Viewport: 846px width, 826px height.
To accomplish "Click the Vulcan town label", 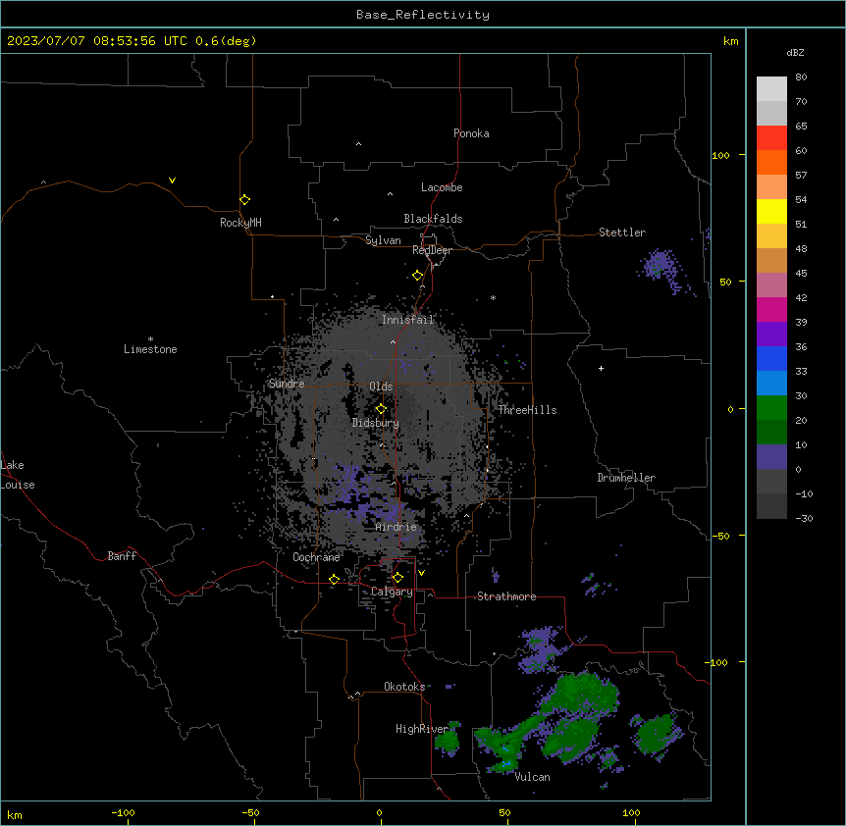I will click(x=533, y=777).
